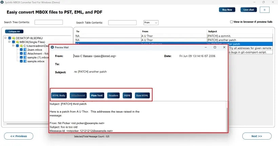Click the From address field in preview
Image resolution: width=278 pixels, height=146 pixels.
(95, 56)
